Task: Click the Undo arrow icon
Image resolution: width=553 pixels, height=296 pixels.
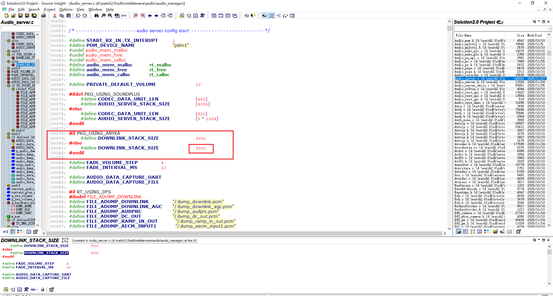Action: point(78,16)
